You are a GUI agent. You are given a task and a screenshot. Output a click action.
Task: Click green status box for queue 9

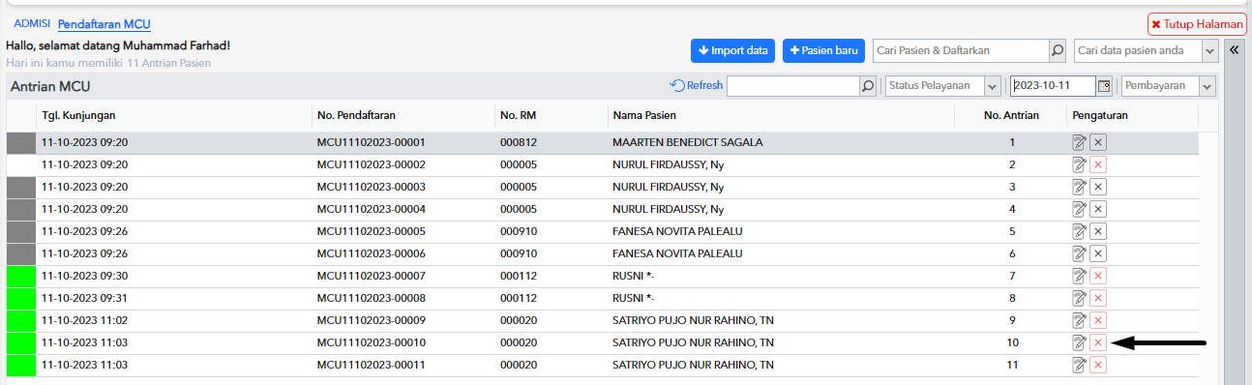[20, 320]
